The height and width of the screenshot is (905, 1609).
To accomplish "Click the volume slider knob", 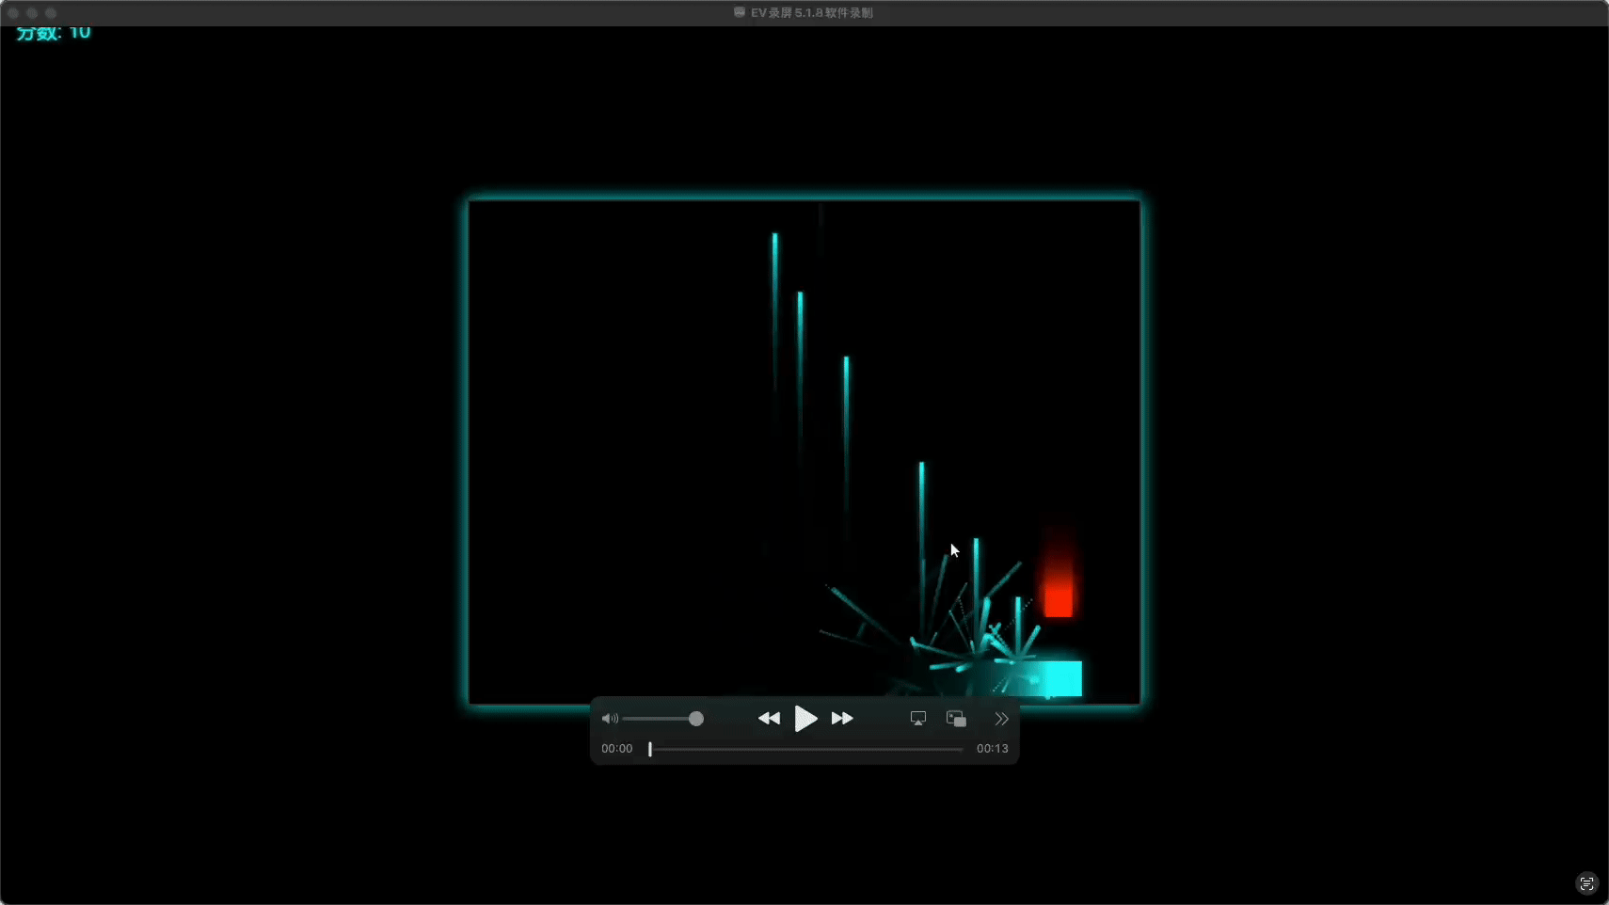I will click(696, 719).
